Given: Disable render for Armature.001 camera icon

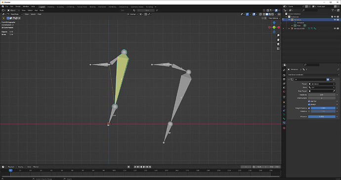Looking at the screenshot, I should [x=338, y=29].
